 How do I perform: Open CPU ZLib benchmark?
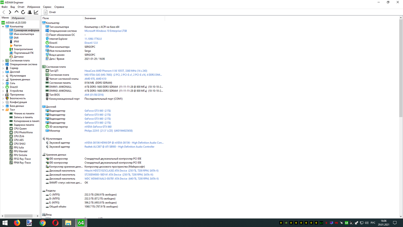coord(19,136)
